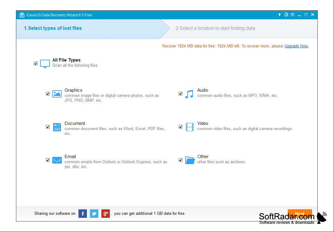Screen dimensions: 334x232
Task: Click the history clock icon in title bar
Action: coord(286,14)
